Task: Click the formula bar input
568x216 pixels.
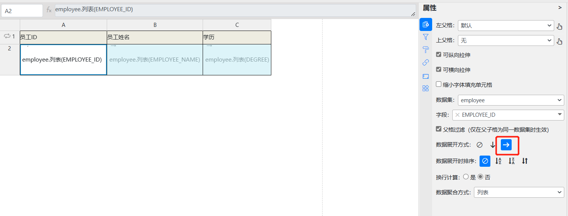Action: click(235, 10)
